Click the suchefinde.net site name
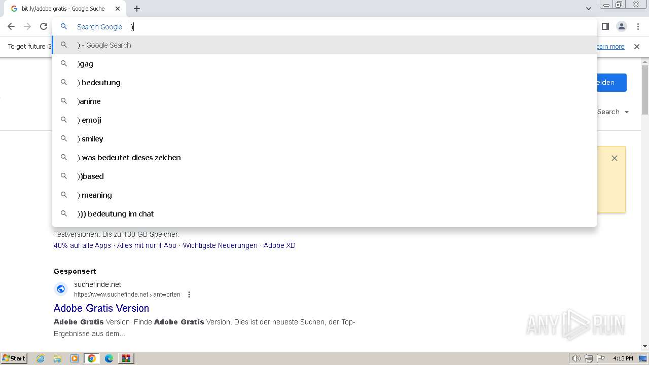 [x=98, y=284]
